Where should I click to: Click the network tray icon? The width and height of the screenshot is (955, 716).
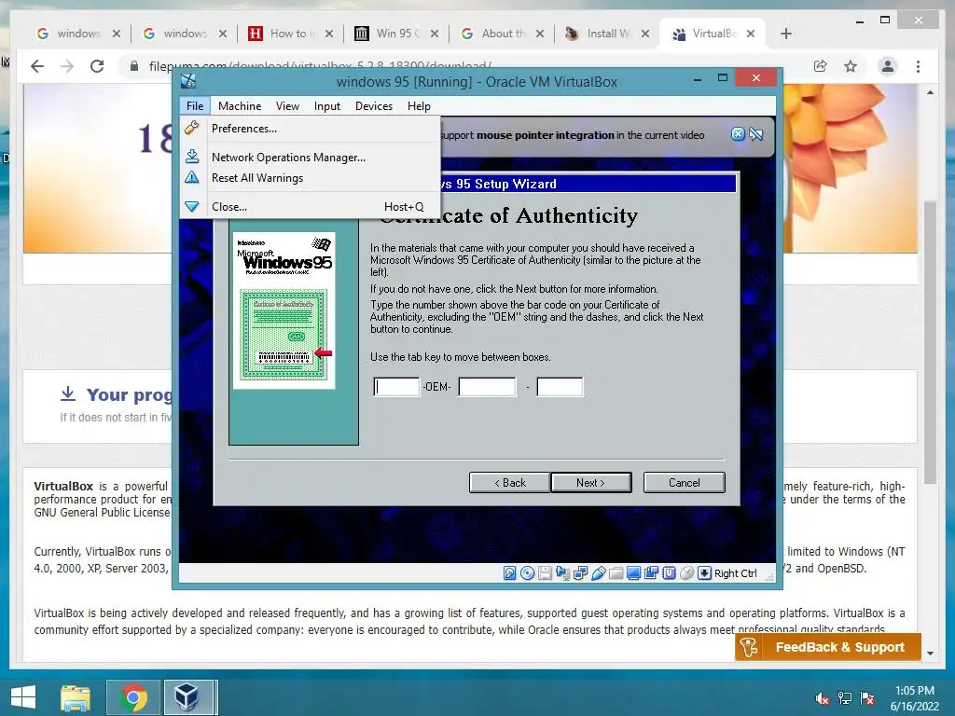(845, 697)
